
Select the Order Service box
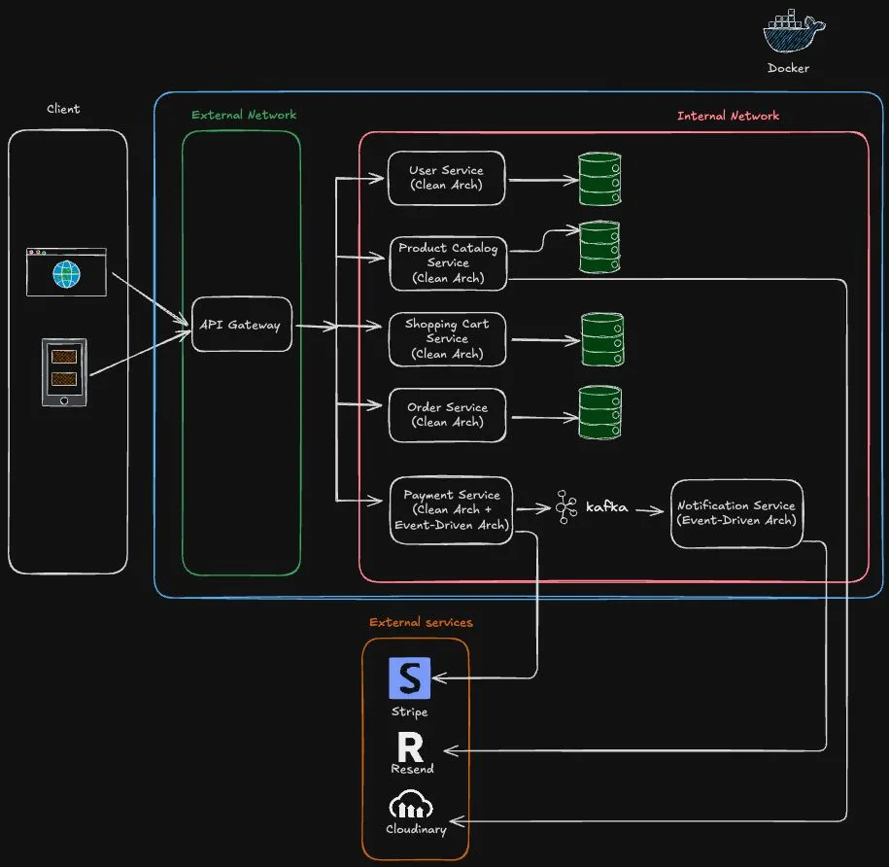pos(447,415)
